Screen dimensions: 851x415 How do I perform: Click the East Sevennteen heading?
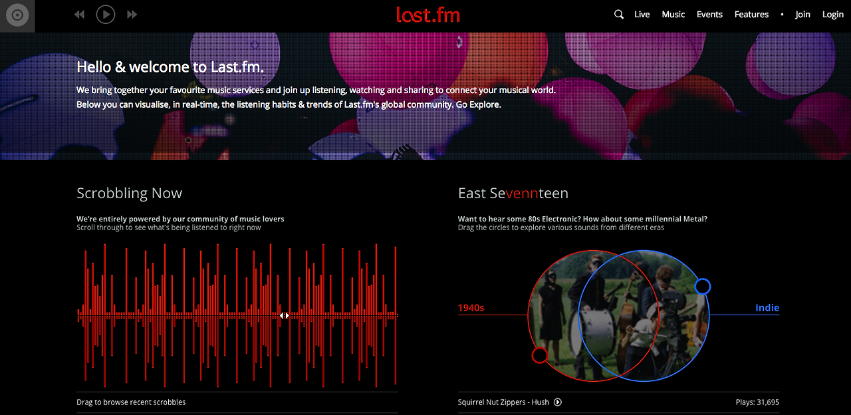pyautogui.click(x=513, y=194)
